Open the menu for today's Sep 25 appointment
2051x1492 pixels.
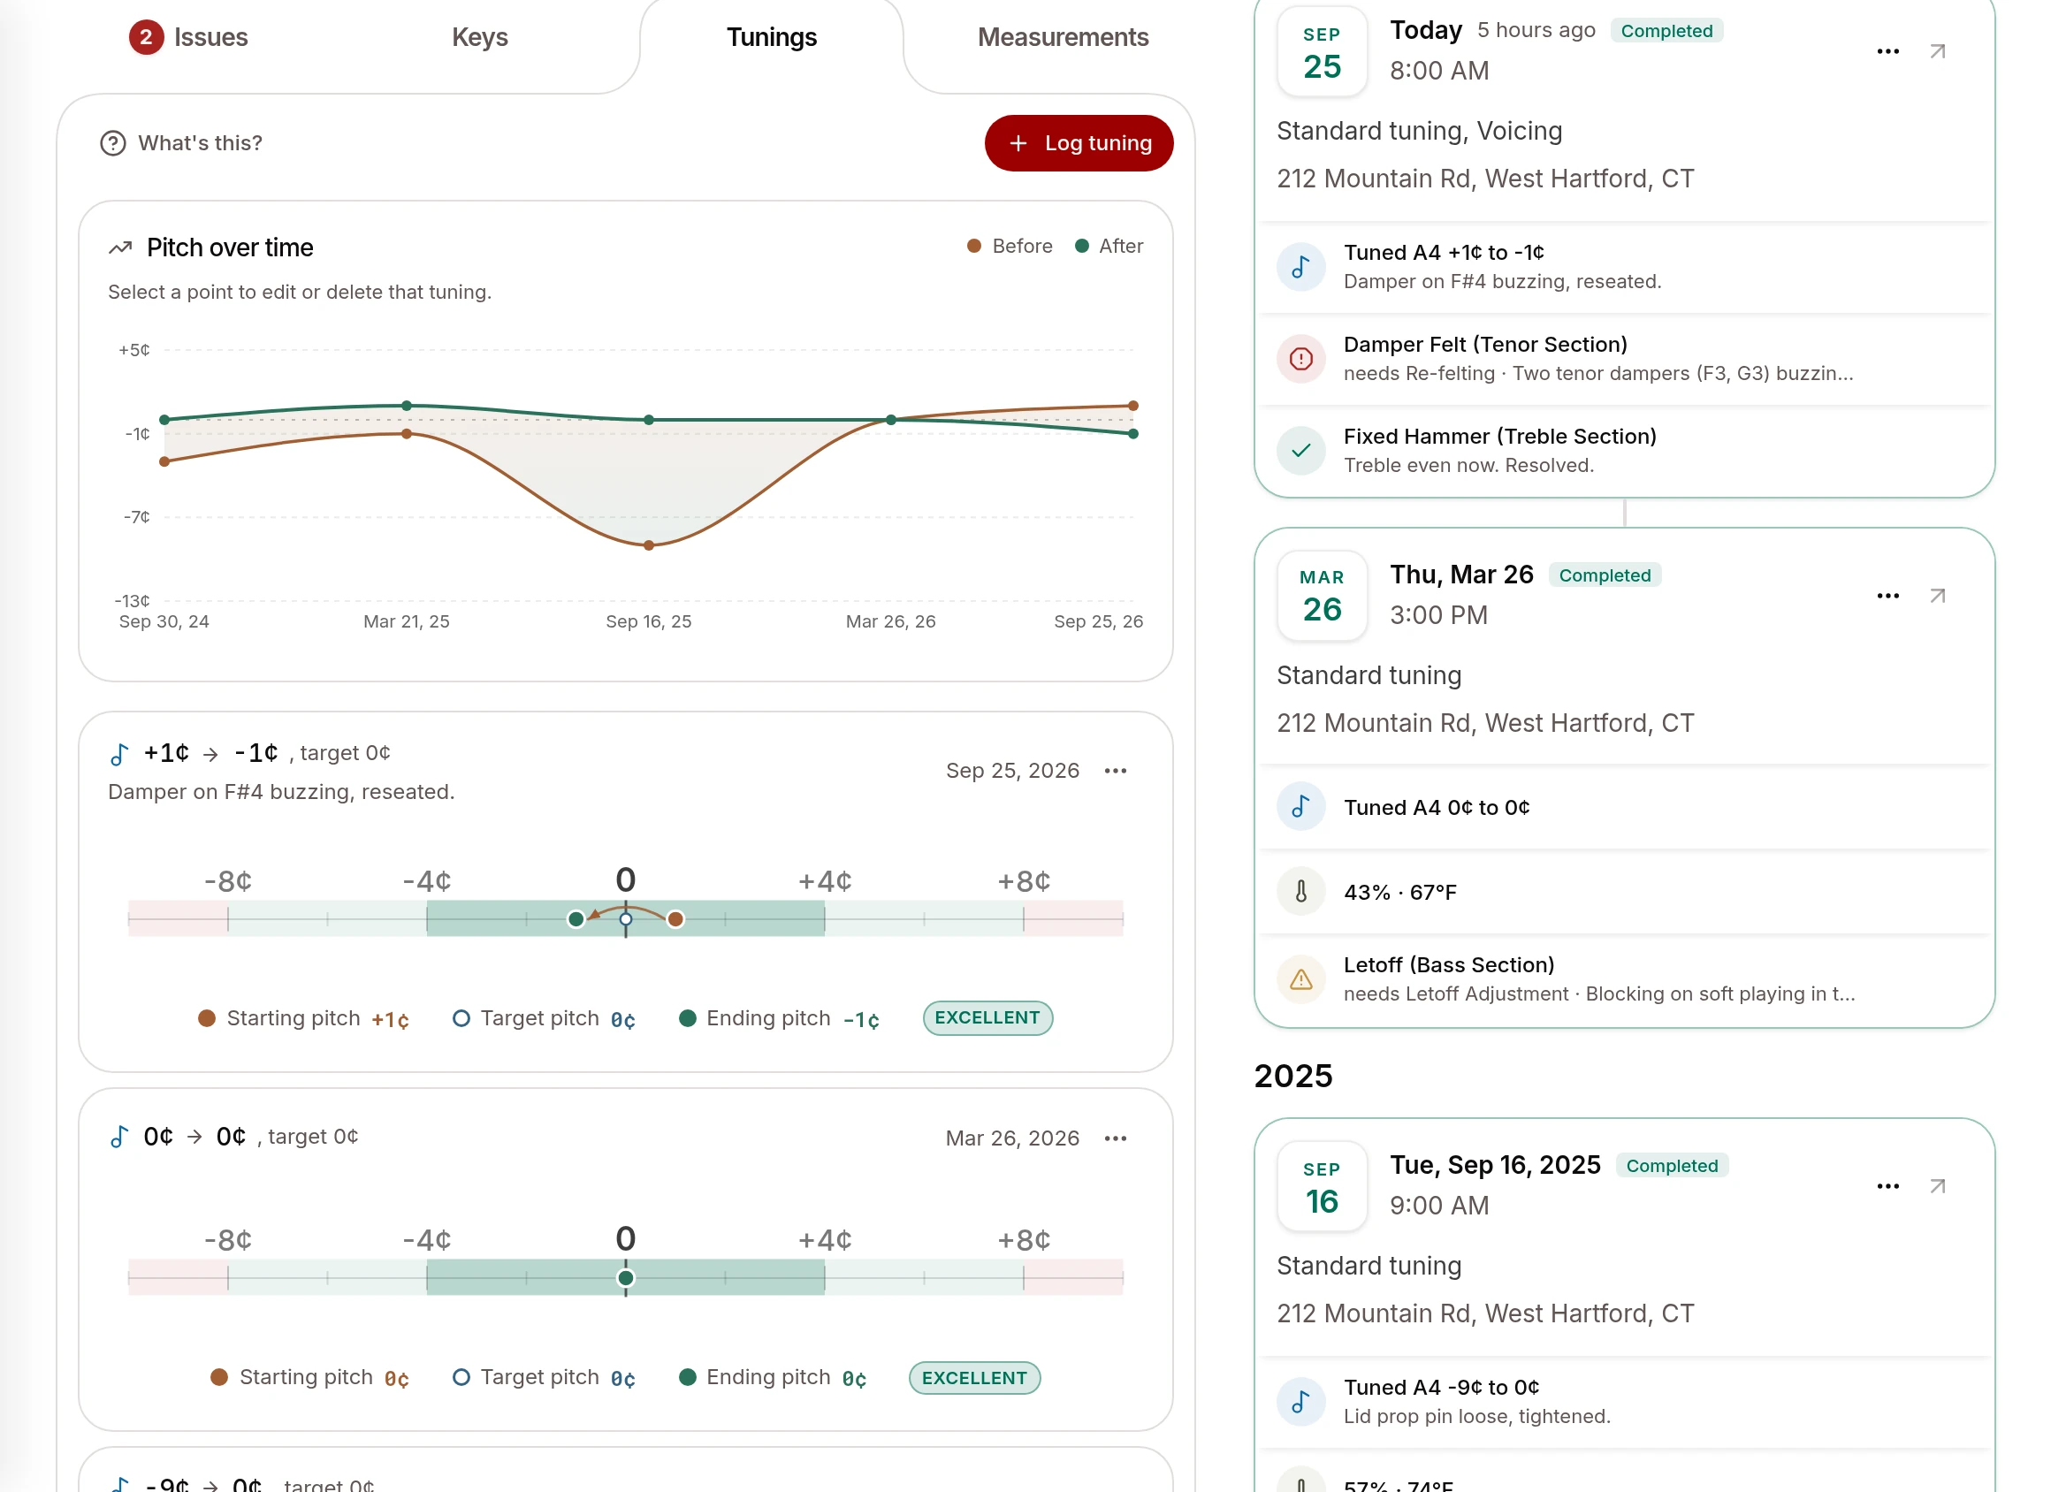tap(1887, 51)
